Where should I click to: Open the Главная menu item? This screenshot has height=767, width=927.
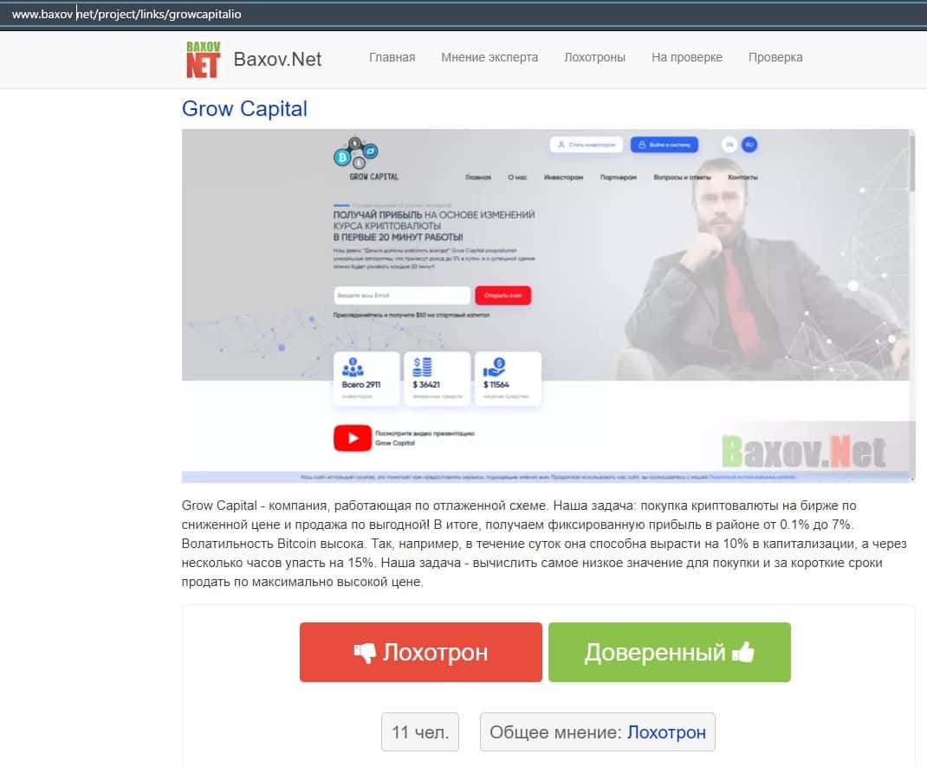pyautogui.click(x=392, y=57)
